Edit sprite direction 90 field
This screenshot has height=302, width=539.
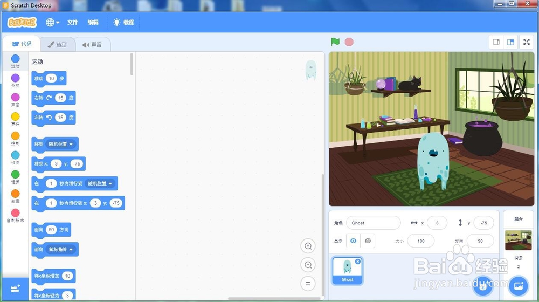point(480,241)
